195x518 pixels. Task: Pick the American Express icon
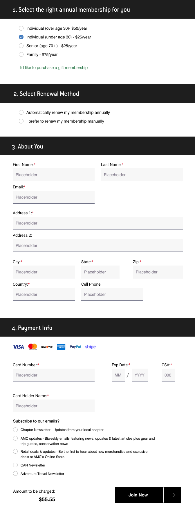pos(61,347)
